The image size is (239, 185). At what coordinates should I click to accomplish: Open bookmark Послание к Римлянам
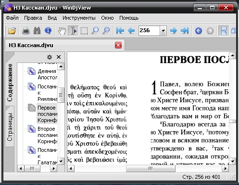point(47,93)
